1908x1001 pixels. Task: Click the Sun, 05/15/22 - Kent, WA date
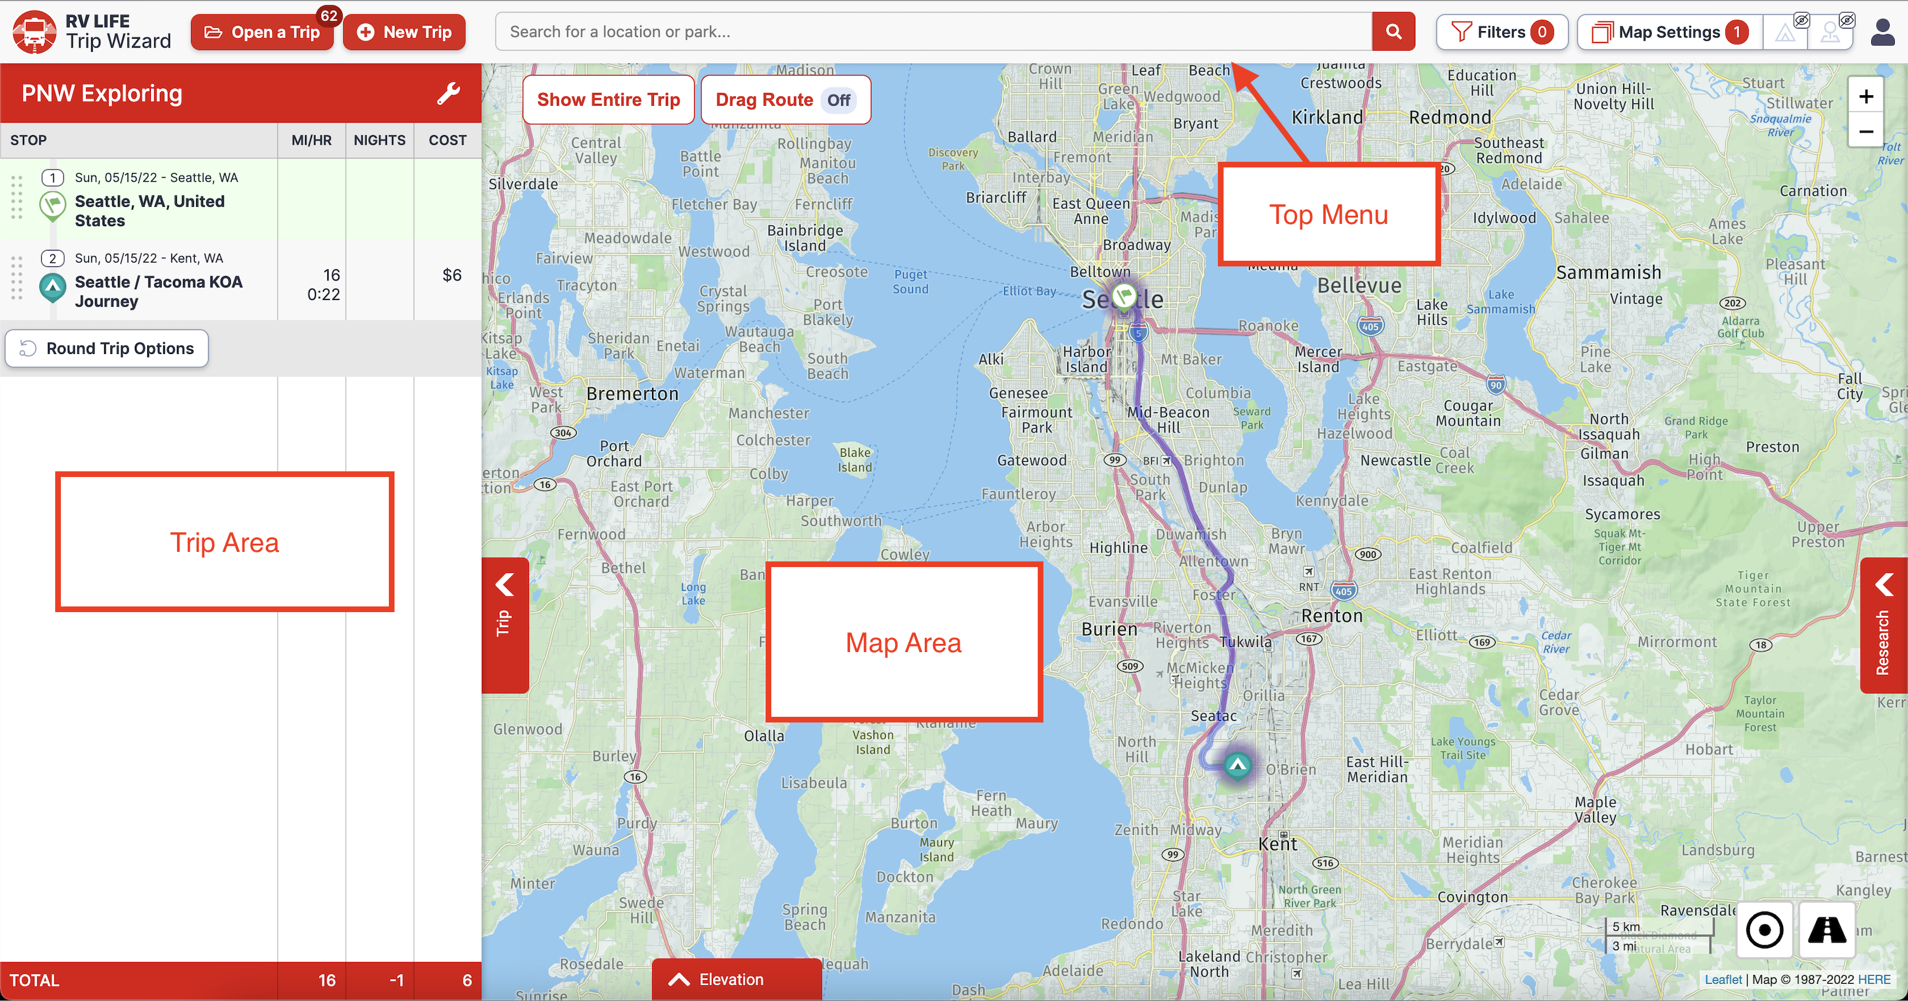[x=149, y=259]
